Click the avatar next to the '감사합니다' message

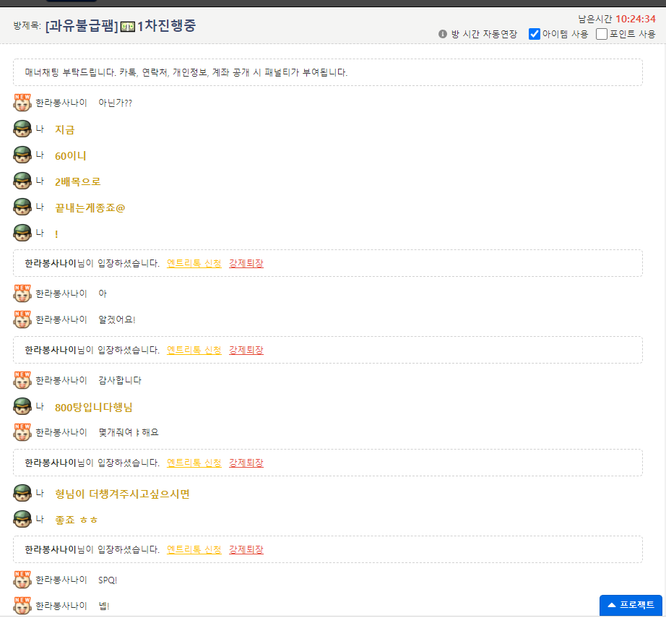[22, 379]
